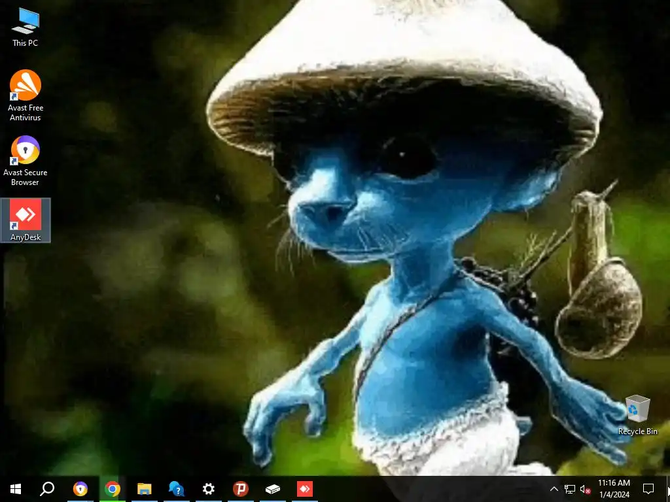Open the Windows Start menu
Screen dimensions: 670x502
coord(16,489)
